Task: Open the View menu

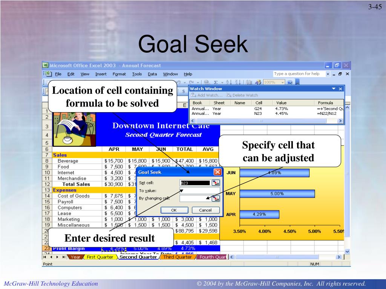Action: pyautogui.click(x=85, y=74)
